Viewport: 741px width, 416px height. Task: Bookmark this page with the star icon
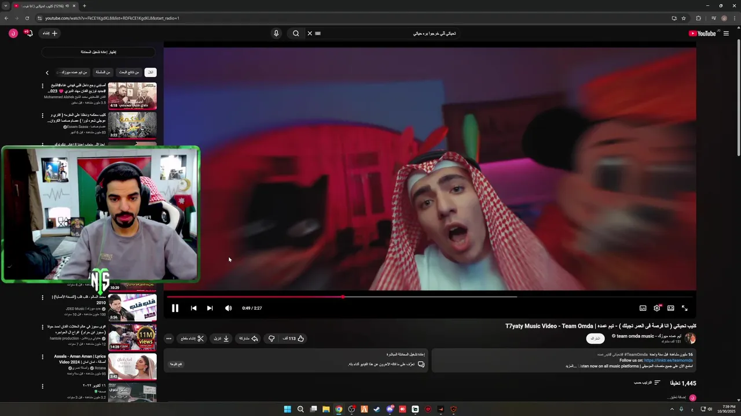click(684, 18)
